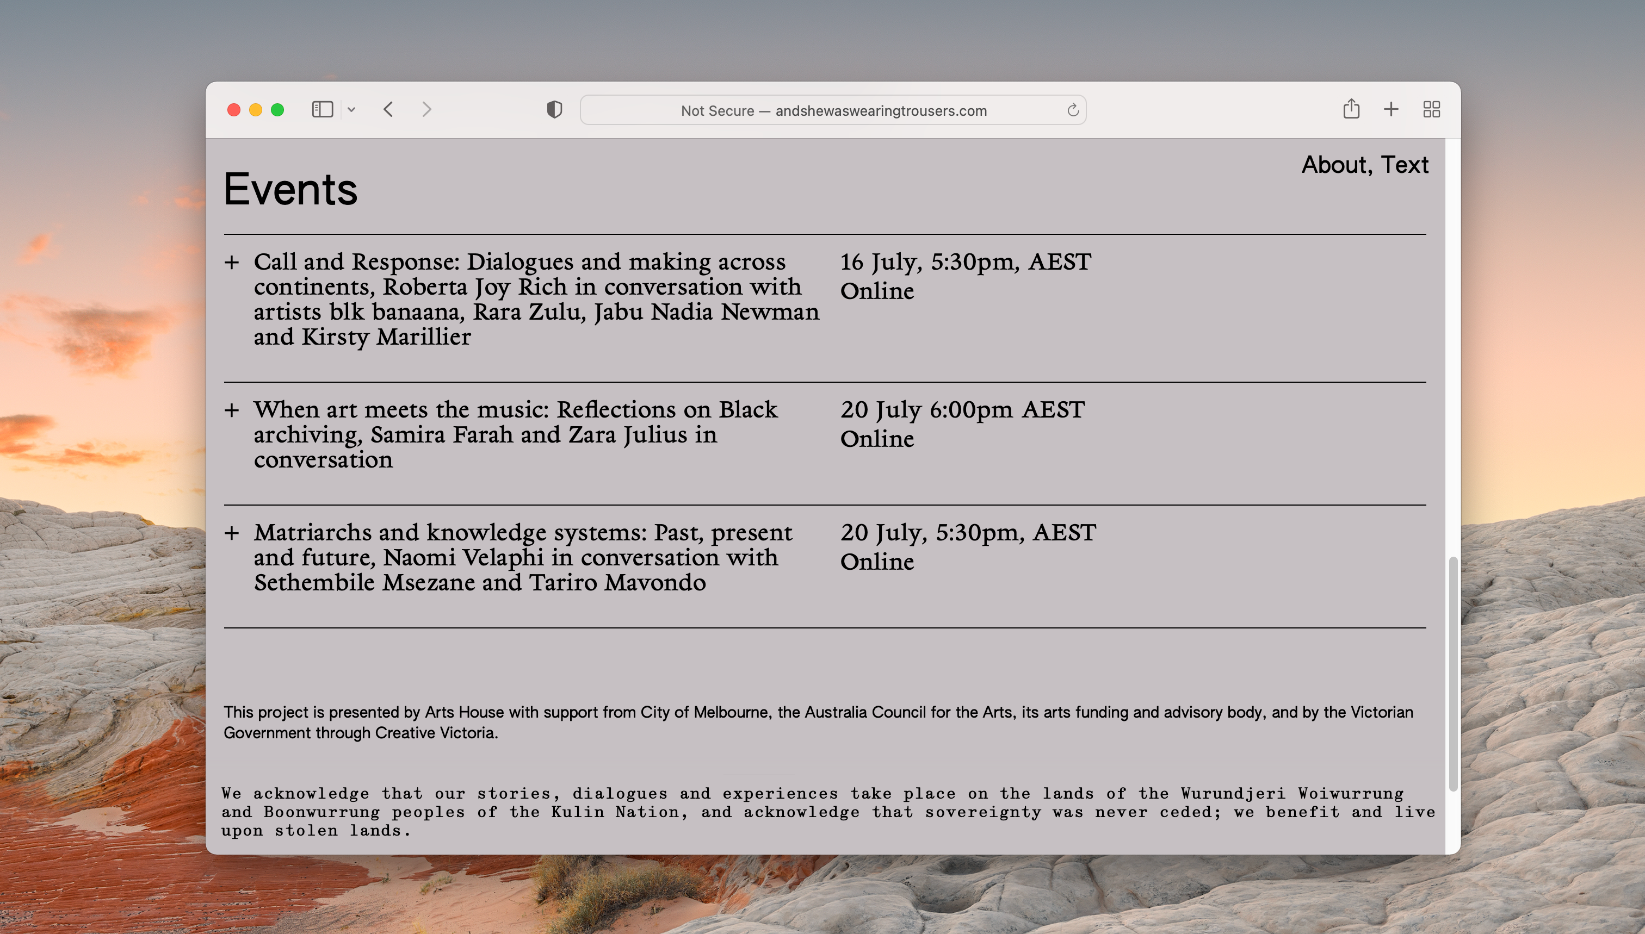The width and height of the screenshot is (1645, 934).
Task: Click the address bar URL field
Action: click(x=833, y=110)
